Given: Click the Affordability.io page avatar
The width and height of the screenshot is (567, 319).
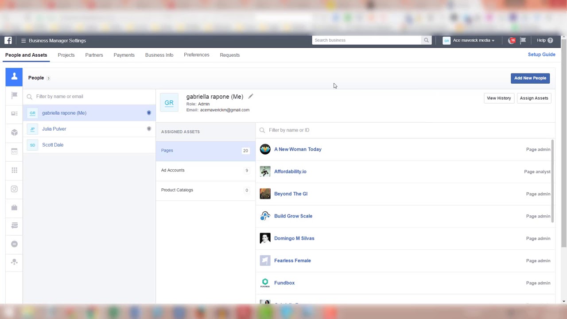Looking at the screenshot, I should pos(265,171).
